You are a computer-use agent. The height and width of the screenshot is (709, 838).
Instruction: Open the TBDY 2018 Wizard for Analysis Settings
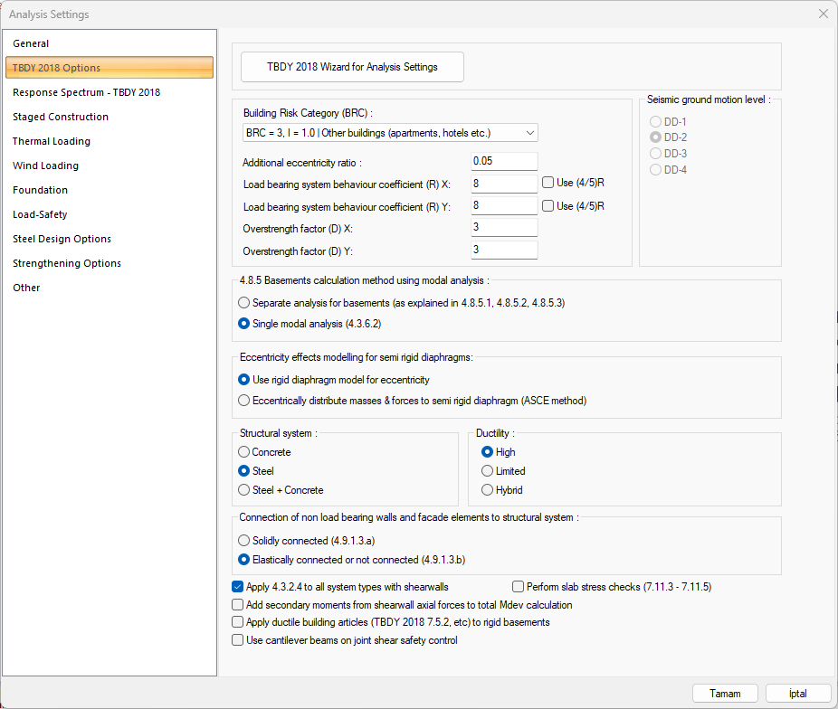point(352,67)
